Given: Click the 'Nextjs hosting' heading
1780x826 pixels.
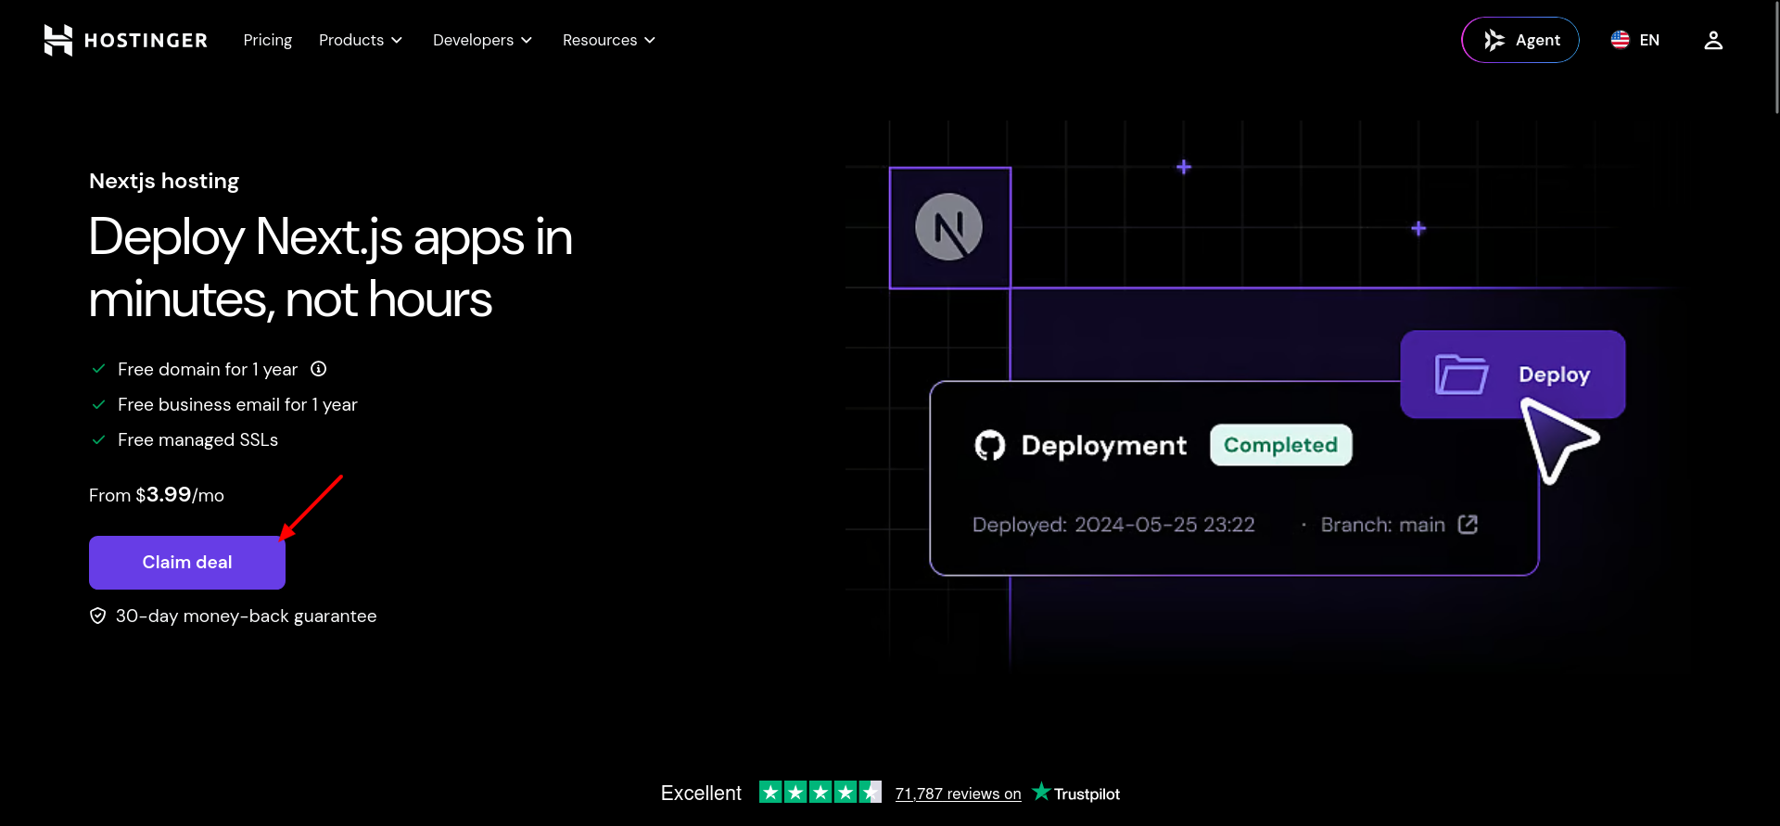Looking at the screenshot, I should (x=164, y=181).
